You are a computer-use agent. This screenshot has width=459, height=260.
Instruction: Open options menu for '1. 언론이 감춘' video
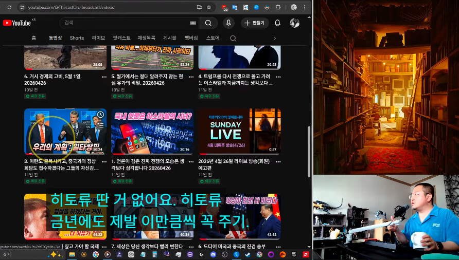pyautogui.click(x=191, y=161)
